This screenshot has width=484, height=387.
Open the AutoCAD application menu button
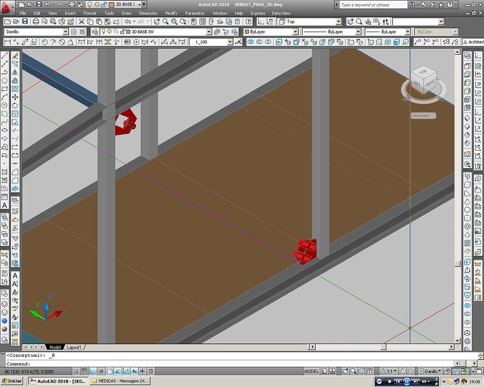[x=7, y=7]
